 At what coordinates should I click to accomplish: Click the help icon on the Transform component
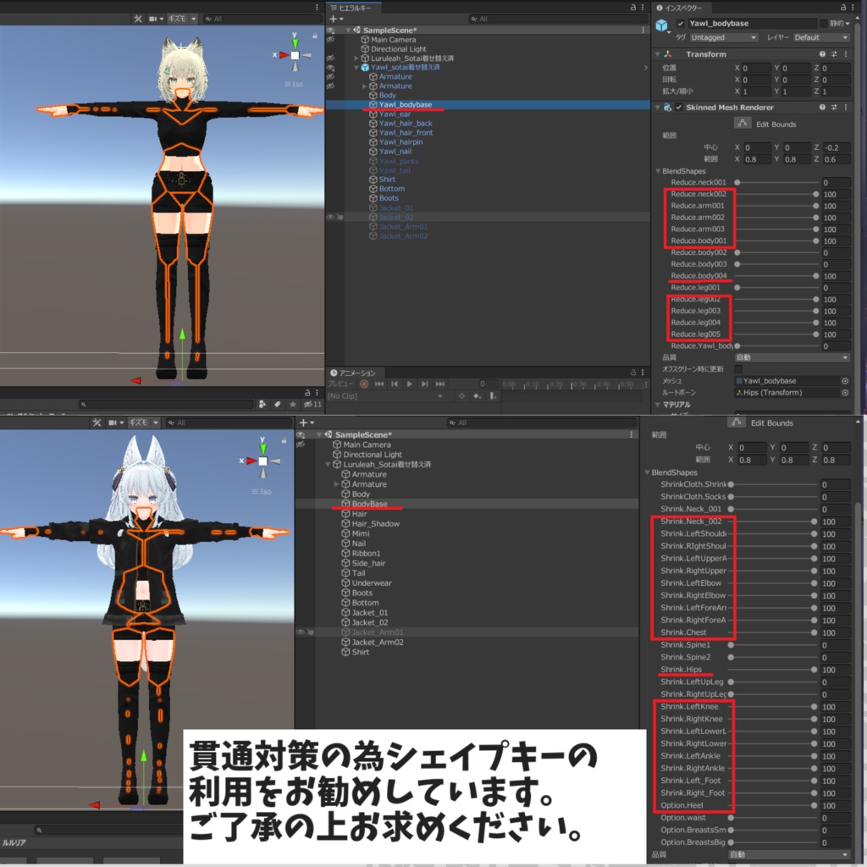pos(822,54)
